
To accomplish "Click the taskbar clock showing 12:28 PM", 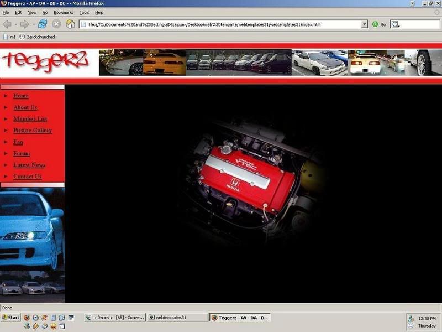I will pyautogui.click(x=427, y=319).
